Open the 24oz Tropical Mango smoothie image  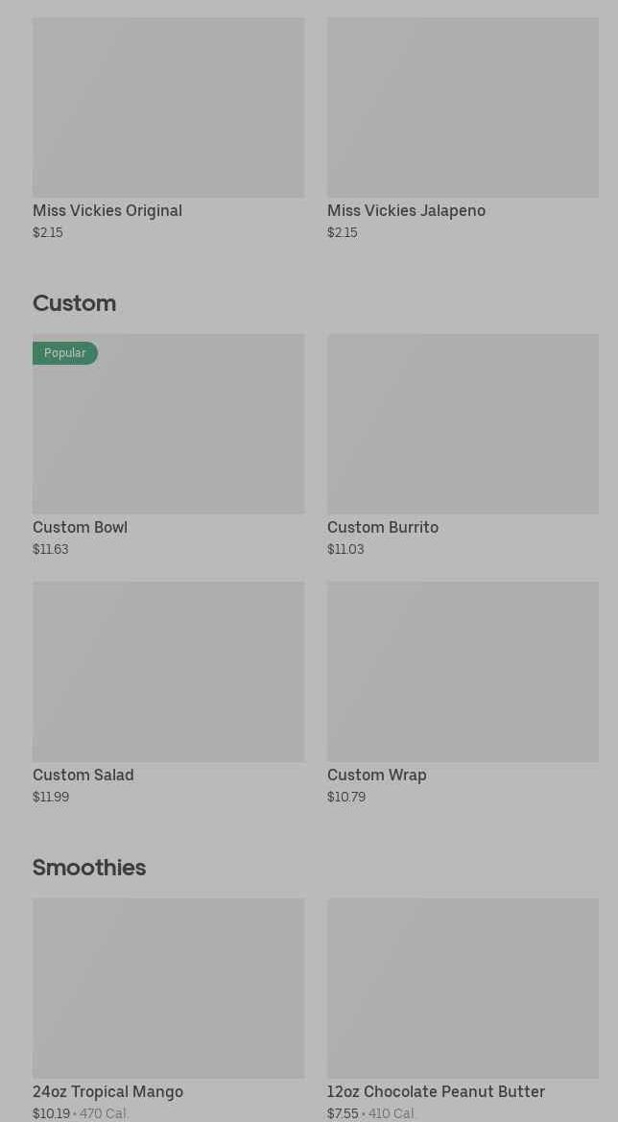coord(168,988)
